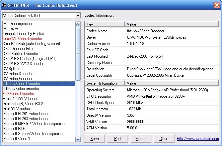Open the updatexp.com hyperlink
222x146 pixels.
[198, 139]
